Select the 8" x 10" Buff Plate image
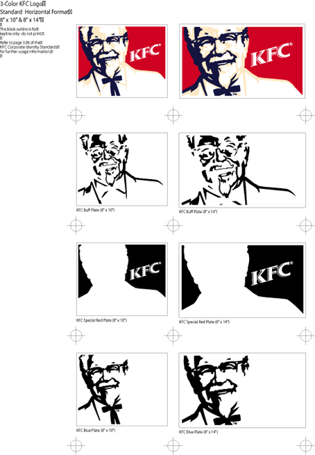 [122, 169]
